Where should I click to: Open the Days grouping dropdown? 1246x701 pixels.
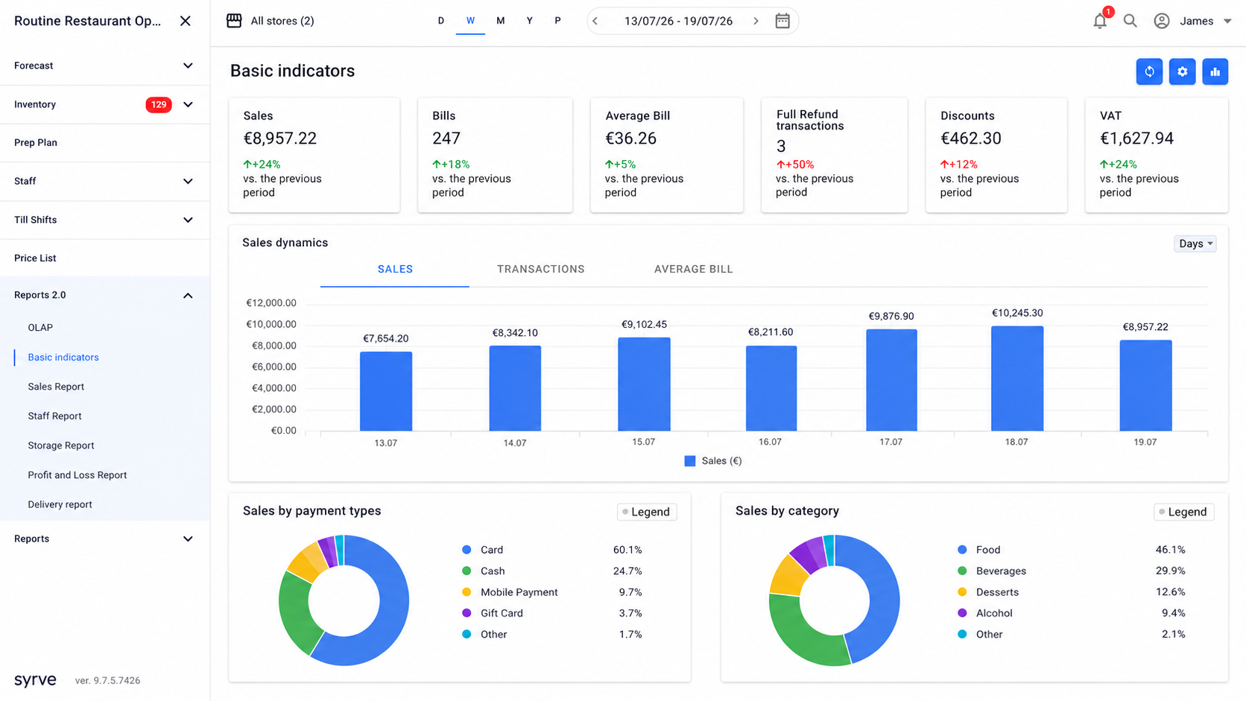coord(1195,244)
